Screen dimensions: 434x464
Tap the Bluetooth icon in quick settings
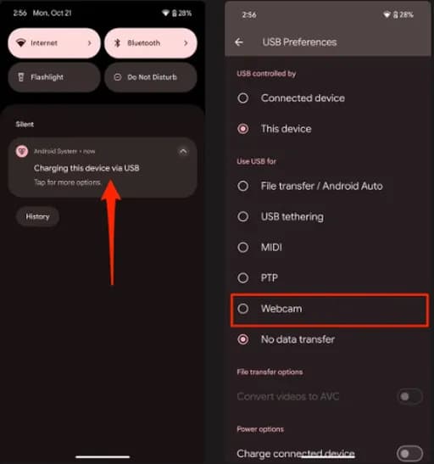tap(117, 43)
